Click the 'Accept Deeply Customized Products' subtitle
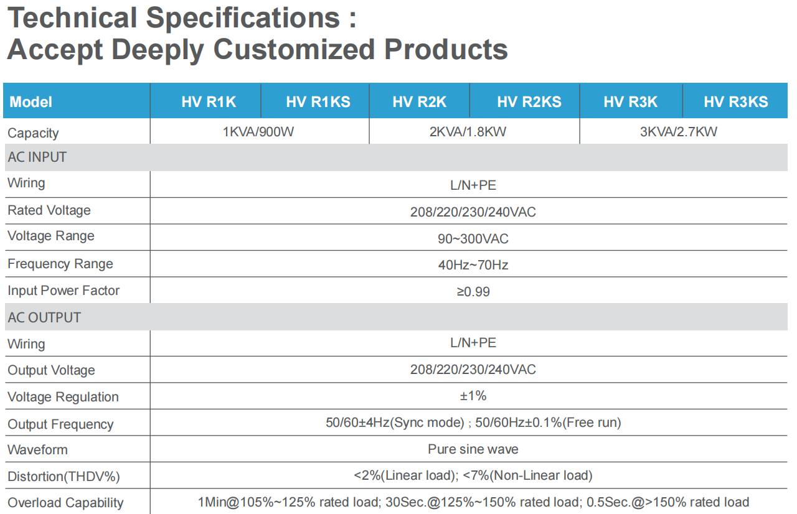The height and width of the screenshot is (514, 797). pyautogui.click(x=257, y=49)
